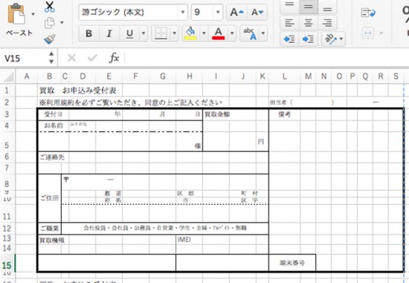409x283 pixels.
Task: Select column B header
Action: point(49,76)
